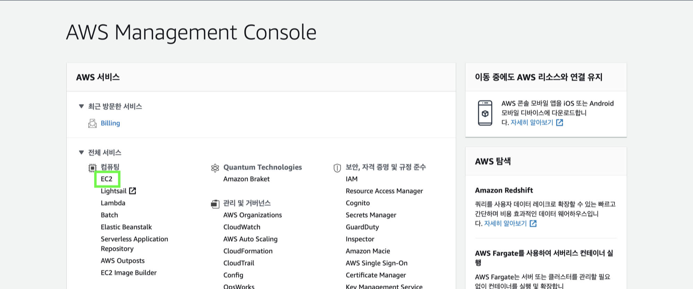
Task: Open Resource Access Manager
Action: pos(384,191)
